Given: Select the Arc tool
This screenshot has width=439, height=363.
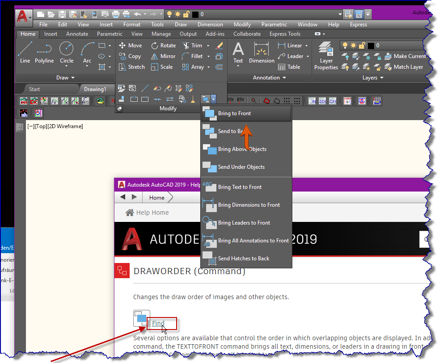Looking at the screenshot, I should pos(87,53).
